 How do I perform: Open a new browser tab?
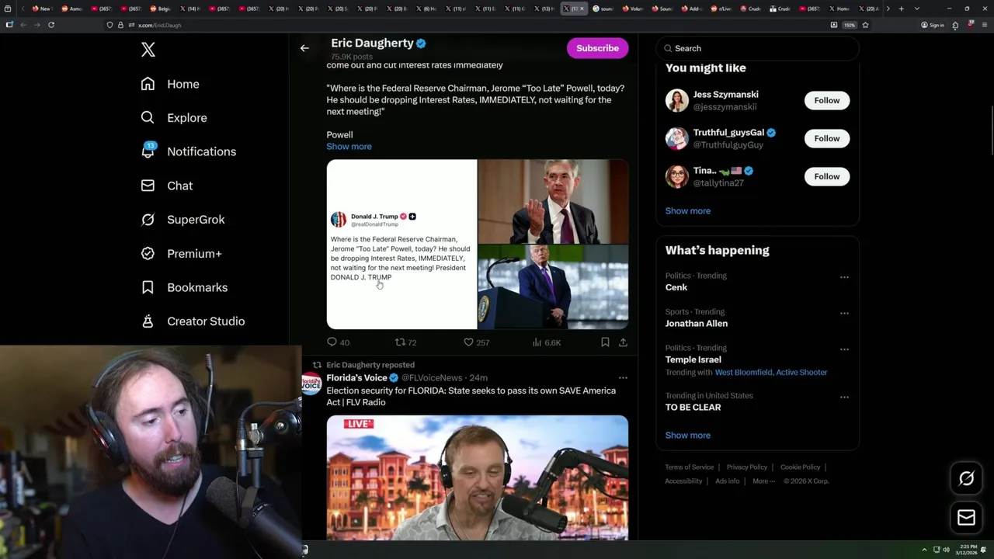click(x=901, y=9)
